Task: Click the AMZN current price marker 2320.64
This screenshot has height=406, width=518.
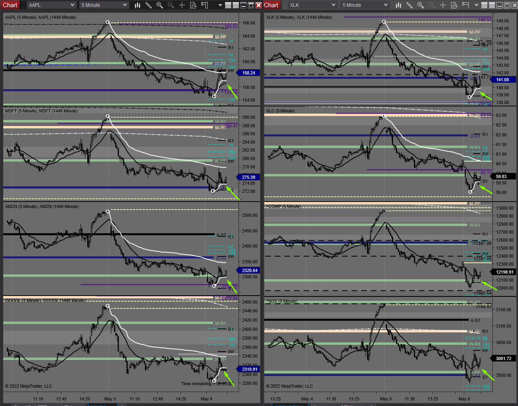Action: 249,271
